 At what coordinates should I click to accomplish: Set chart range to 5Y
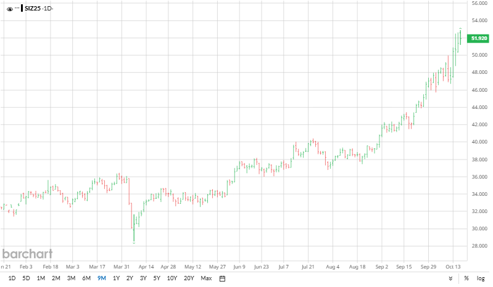(157, 278)
